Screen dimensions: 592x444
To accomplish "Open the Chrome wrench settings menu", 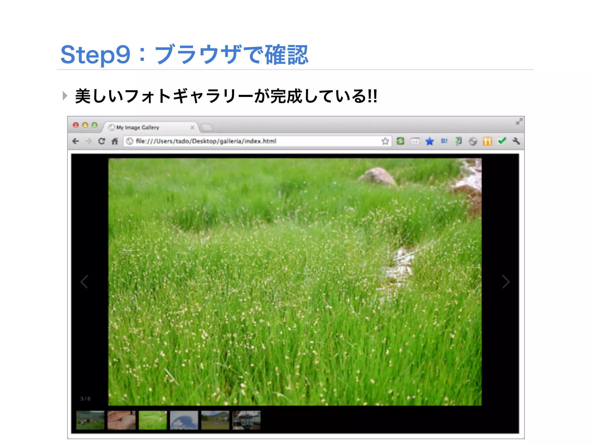I will click(x=516, y=141).
